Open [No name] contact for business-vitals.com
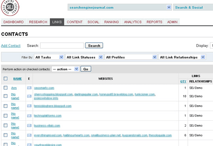The width and height of the screenshot is (213, 146). coord(15,125)
